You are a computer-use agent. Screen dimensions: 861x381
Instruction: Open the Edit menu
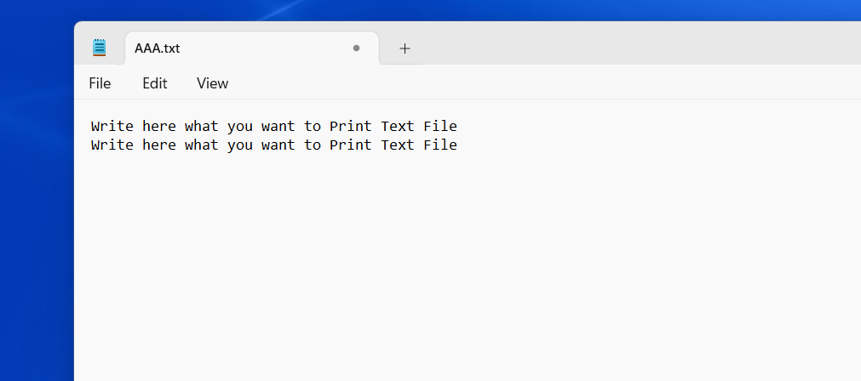coord(155,83)
